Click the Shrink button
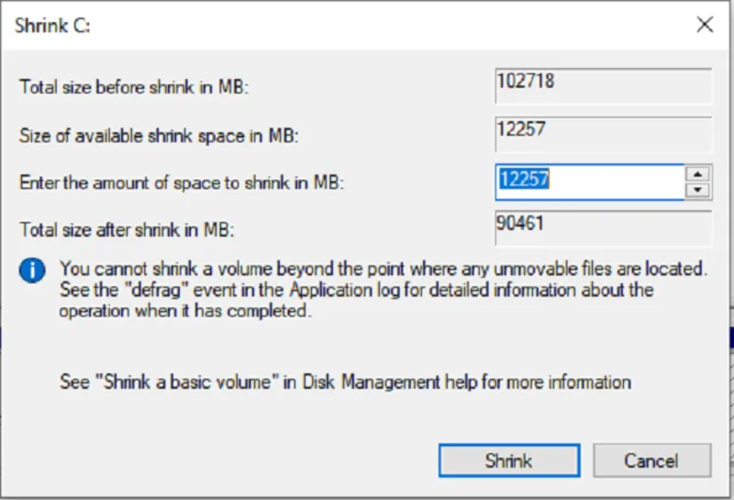This screenshot has width=734, height=500. pyautogui.click(x=508, y=461)
